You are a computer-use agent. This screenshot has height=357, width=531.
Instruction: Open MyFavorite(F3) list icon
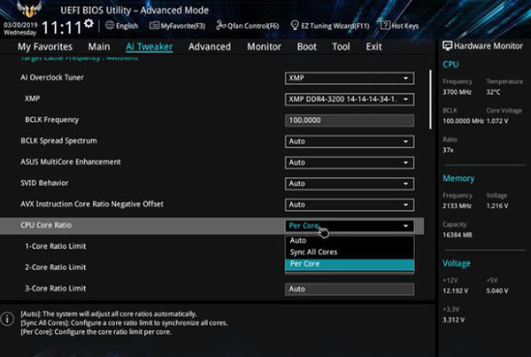[x=154, y=26]
